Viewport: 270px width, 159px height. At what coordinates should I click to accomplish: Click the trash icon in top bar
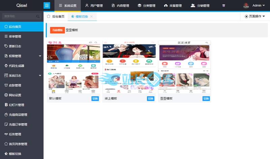(223, 6)
